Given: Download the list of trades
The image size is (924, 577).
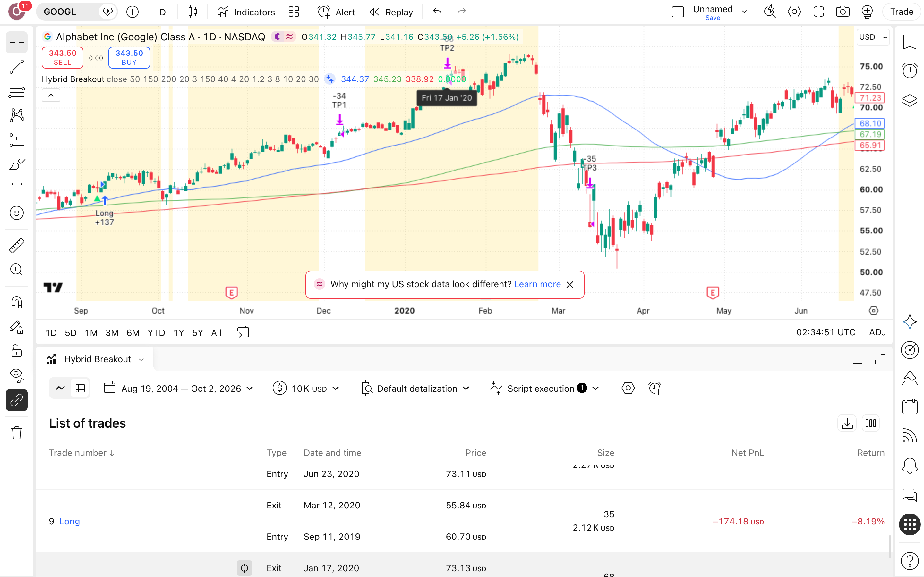Looking at the screenshot, I should pyautogui.click(x=847, y=423).
